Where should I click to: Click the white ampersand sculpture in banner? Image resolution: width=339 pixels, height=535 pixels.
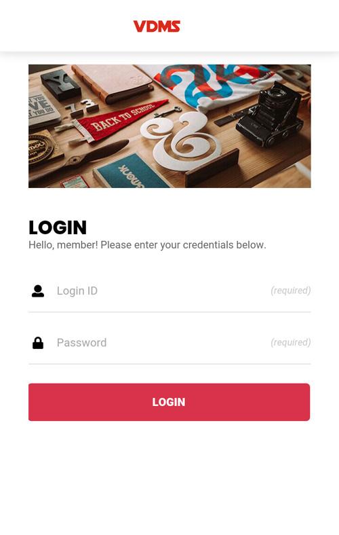coord(181,140)
